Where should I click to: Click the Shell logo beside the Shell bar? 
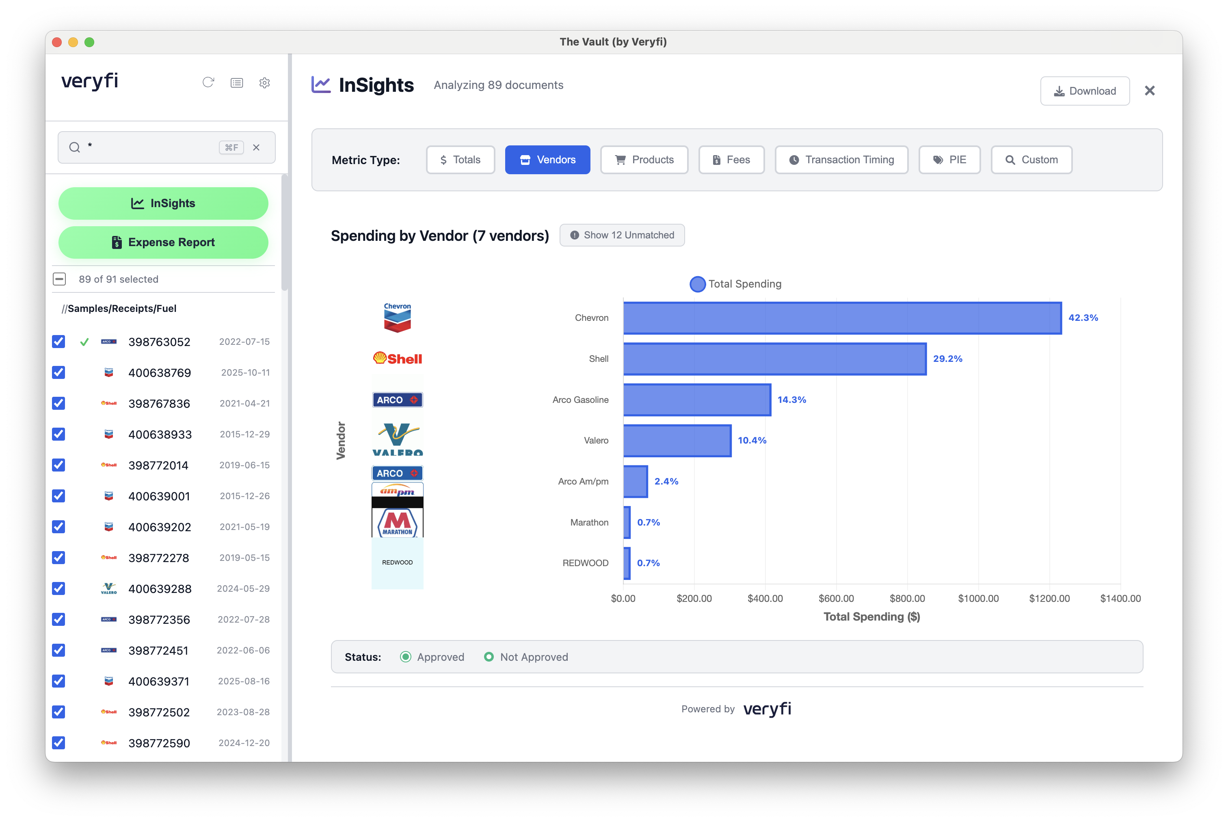[x=397, y=359]
